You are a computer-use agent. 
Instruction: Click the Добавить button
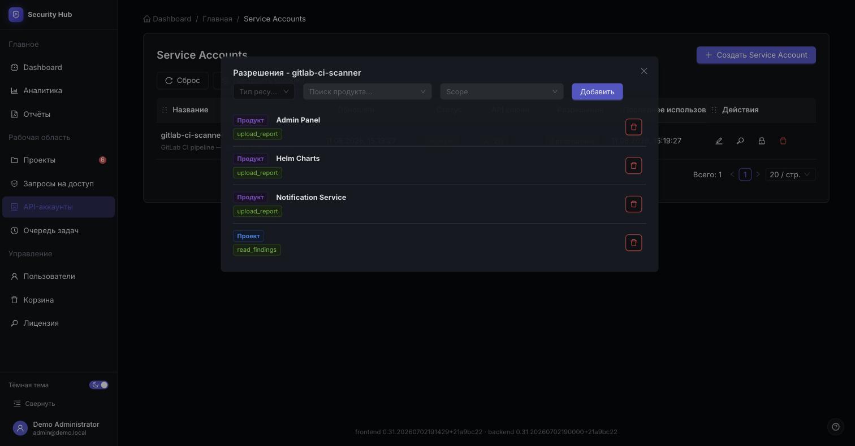click(597, 91)
